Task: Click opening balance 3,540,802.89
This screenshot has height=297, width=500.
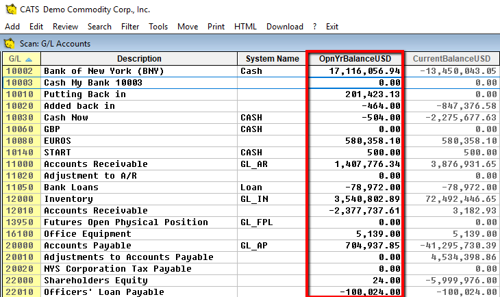Action: coord(367,199)
